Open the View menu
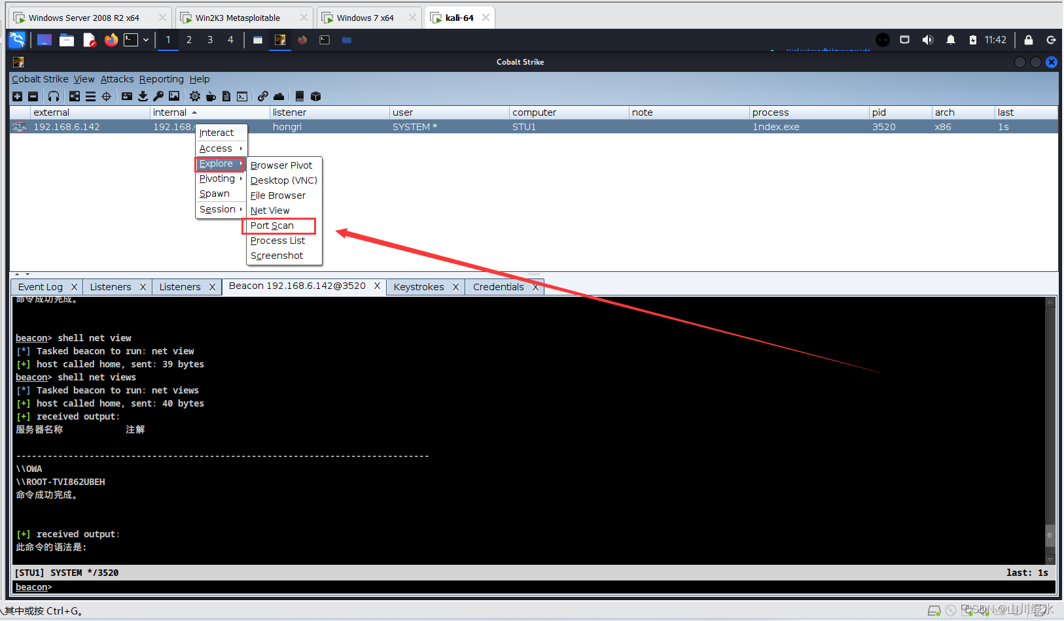Image resolution: width=1064 pixels, height=621 pixels. (84, 79)
